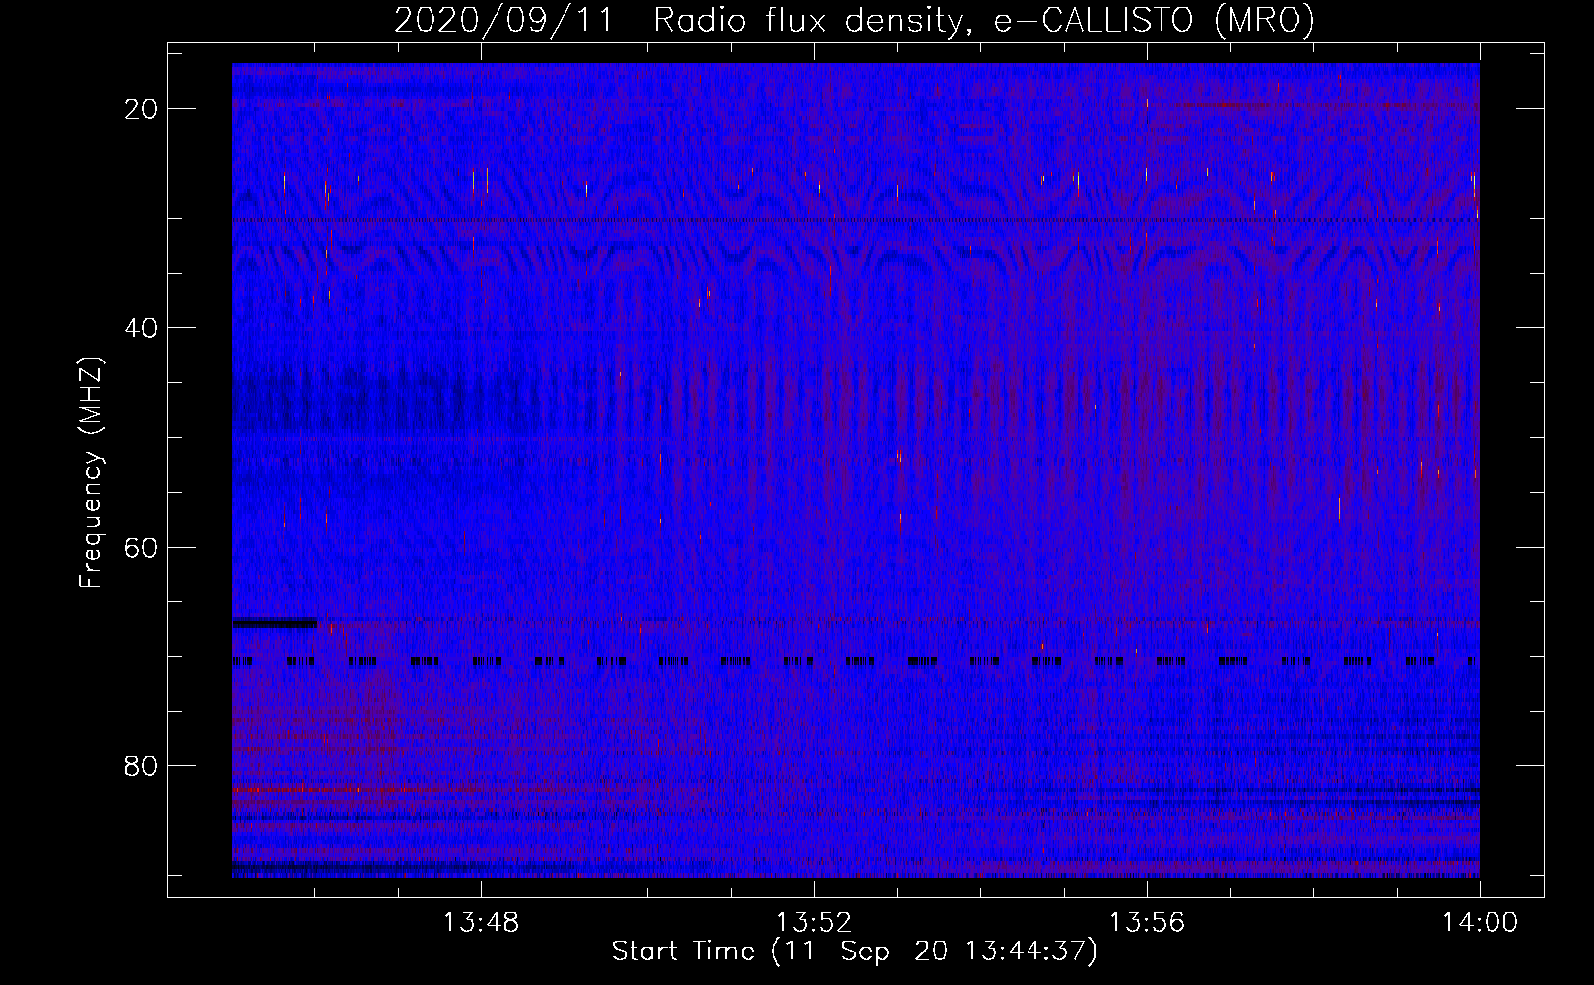Click the 60 frequency tick label
Image resolution: width=1594 pixels, height=985 pixels.
(x=141, y=548)
